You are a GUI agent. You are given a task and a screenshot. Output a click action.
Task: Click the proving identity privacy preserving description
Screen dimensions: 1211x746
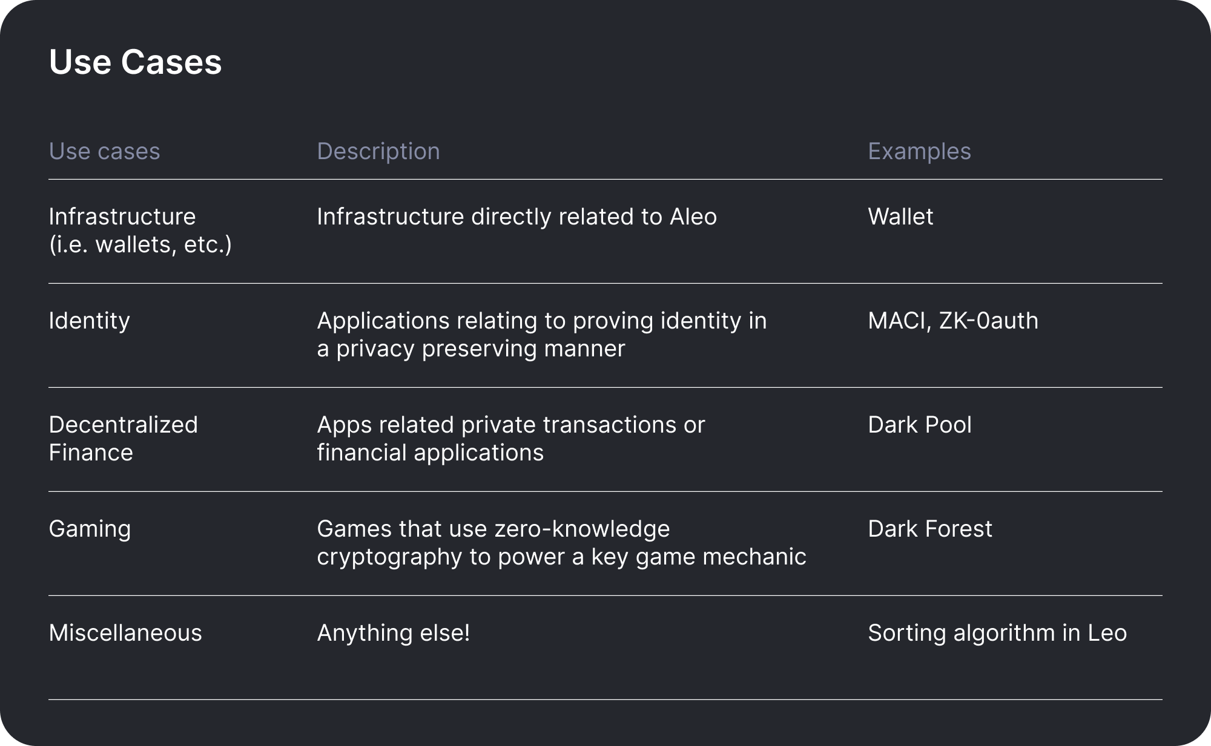[x=541, y=335]
